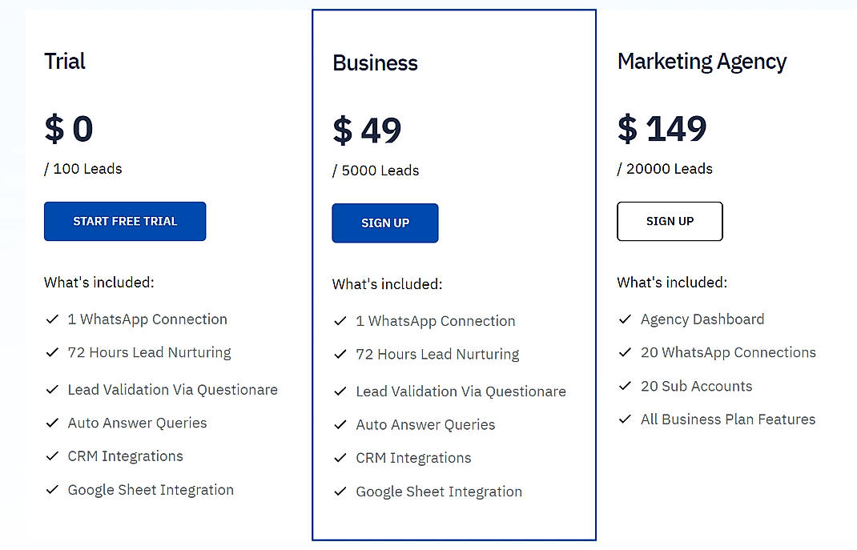
Task: Select the Marketing Agency plan heading
Action: (x=702, y=62)
